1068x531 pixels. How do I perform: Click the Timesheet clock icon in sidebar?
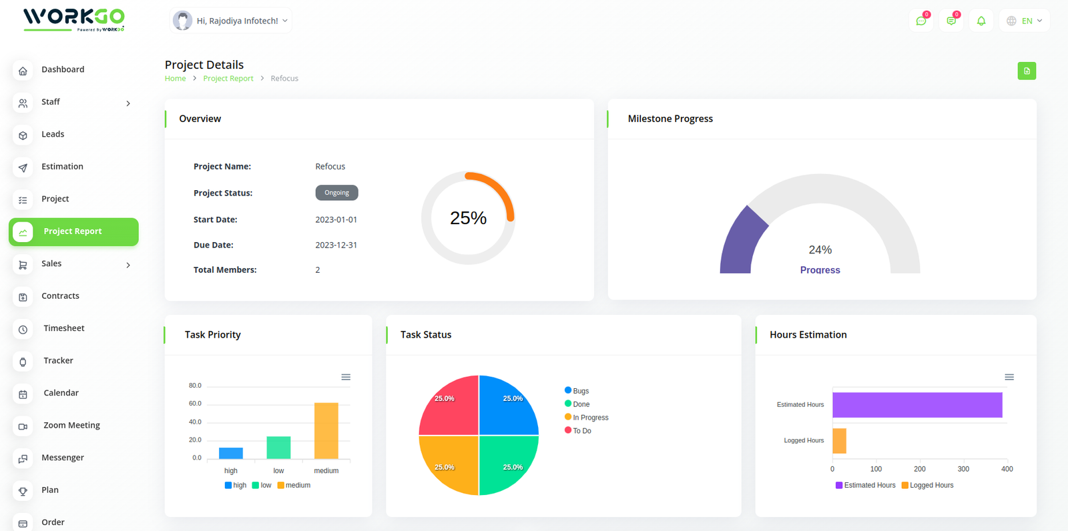(23, 329)
